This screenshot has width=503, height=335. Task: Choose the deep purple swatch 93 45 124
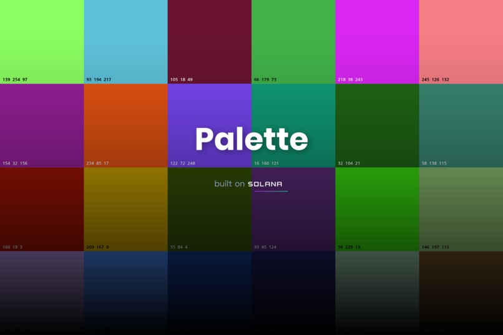[293, 210]
